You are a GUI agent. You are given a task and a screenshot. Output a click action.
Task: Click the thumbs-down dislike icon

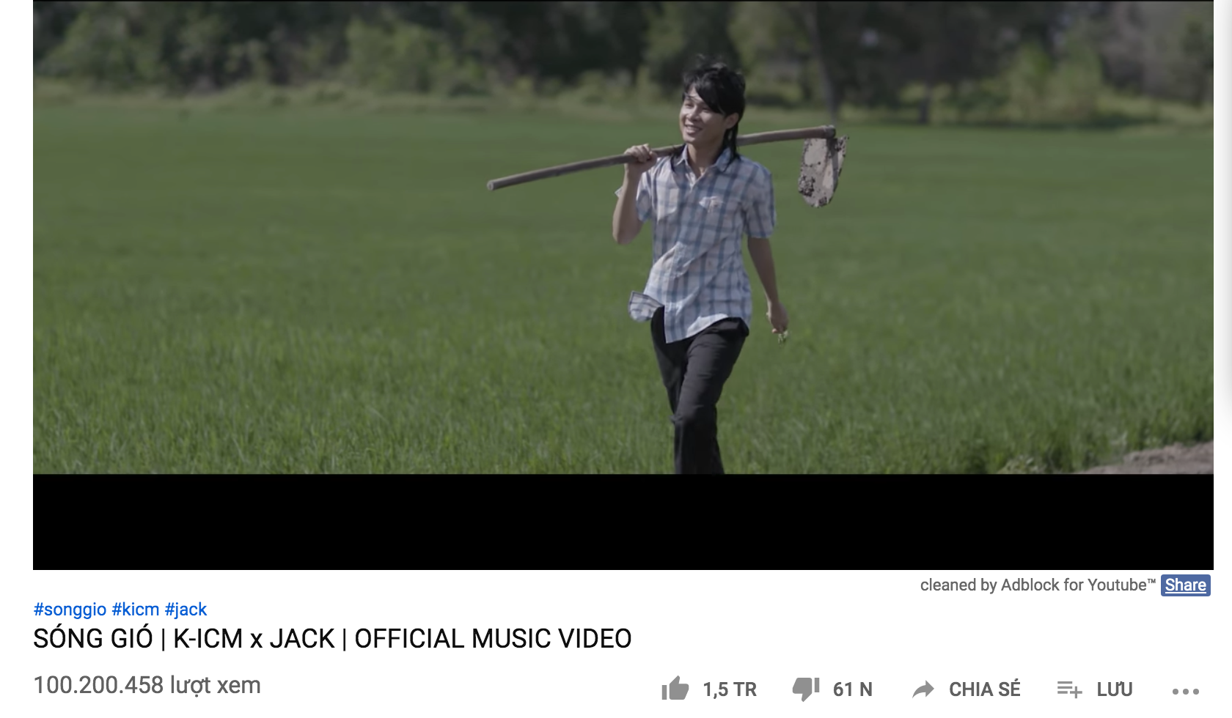coord(806,689)
